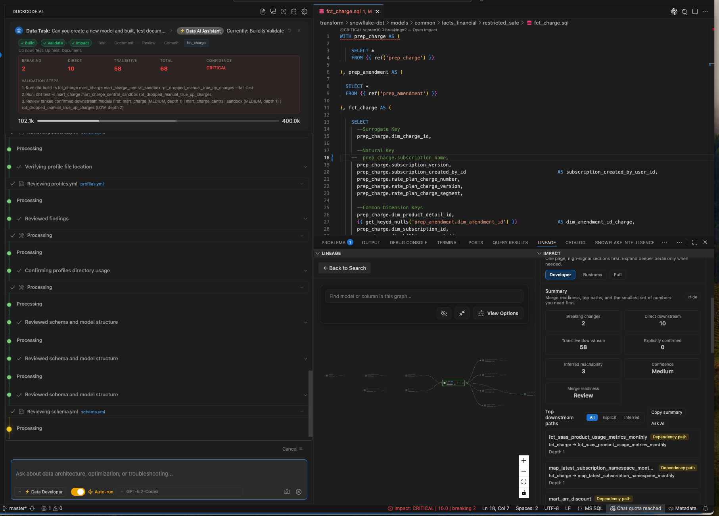Viewport: 719px width, 516px height.
Task: Click the Copy summary button
Action: [667, 412]
